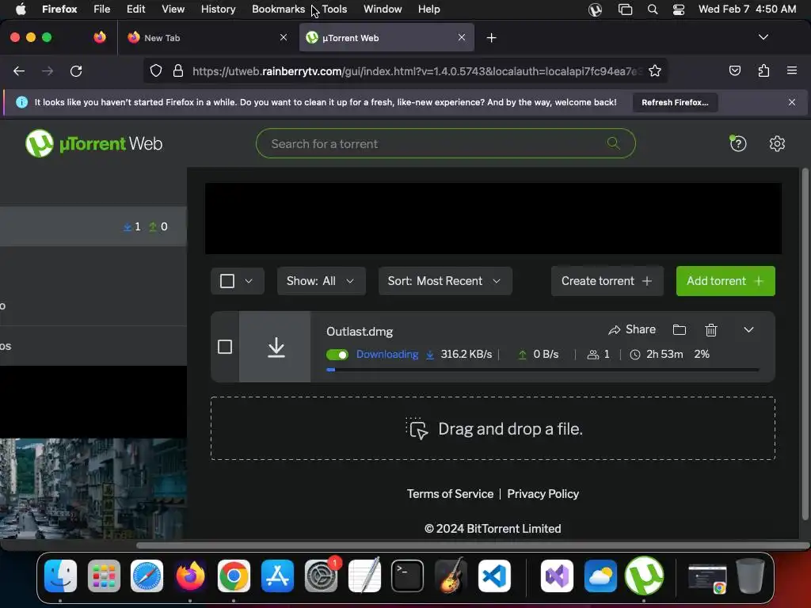The image size is (811, 608).
Task: Open Google Chrome from the Dock
Action: point(234,576)
